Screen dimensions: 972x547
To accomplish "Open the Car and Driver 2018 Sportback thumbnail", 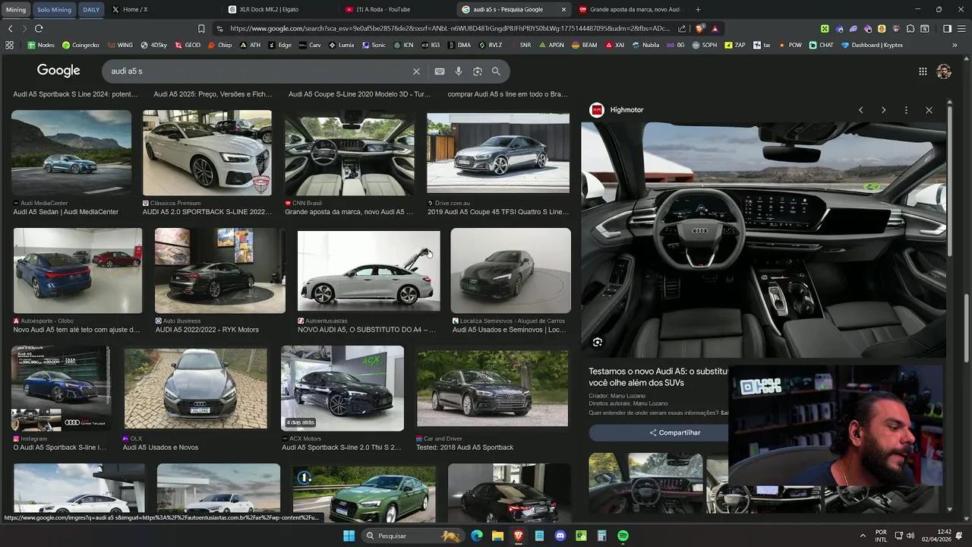I will (x=492, y=388).
